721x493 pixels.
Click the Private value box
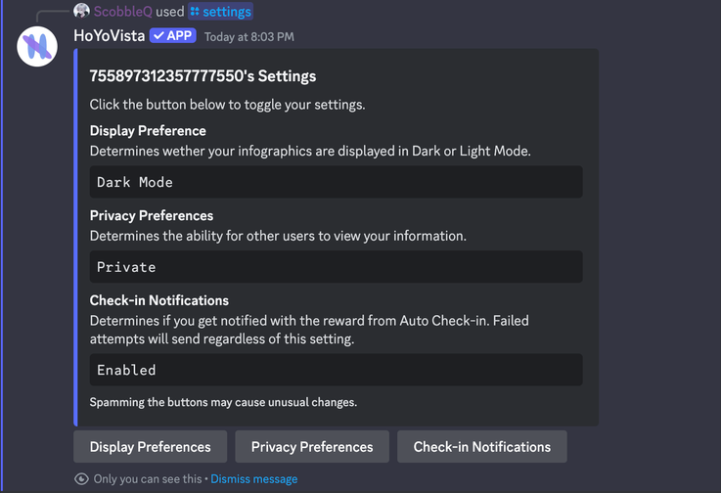[336, 267]
